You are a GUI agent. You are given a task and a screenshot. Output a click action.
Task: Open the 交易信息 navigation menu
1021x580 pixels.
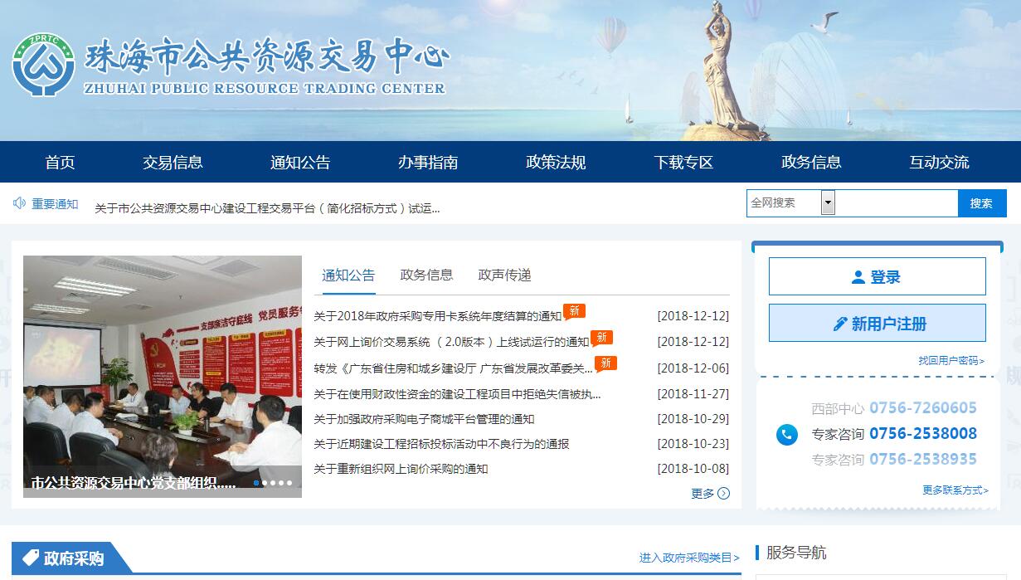click(173, 162)
